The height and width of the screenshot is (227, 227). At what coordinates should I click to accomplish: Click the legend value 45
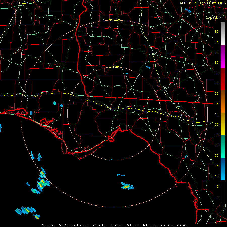click(x=217, y=104)
